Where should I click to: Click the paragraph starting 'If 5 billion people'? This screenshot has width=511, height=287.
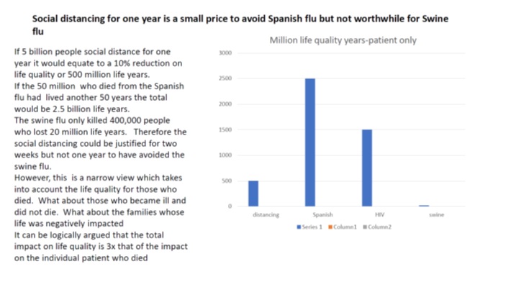coord(98,63)
